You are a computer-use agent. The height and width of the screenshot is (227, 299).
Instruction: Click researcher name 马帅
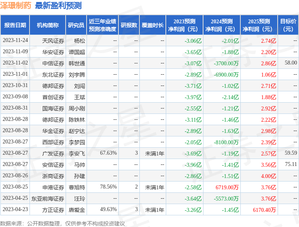(80, 165)
